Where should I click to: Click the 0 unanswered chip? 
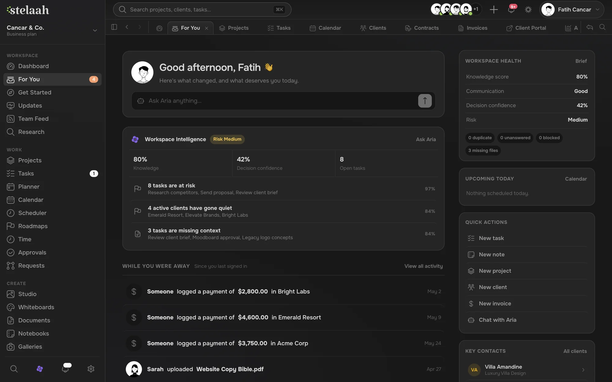(515, 138)
